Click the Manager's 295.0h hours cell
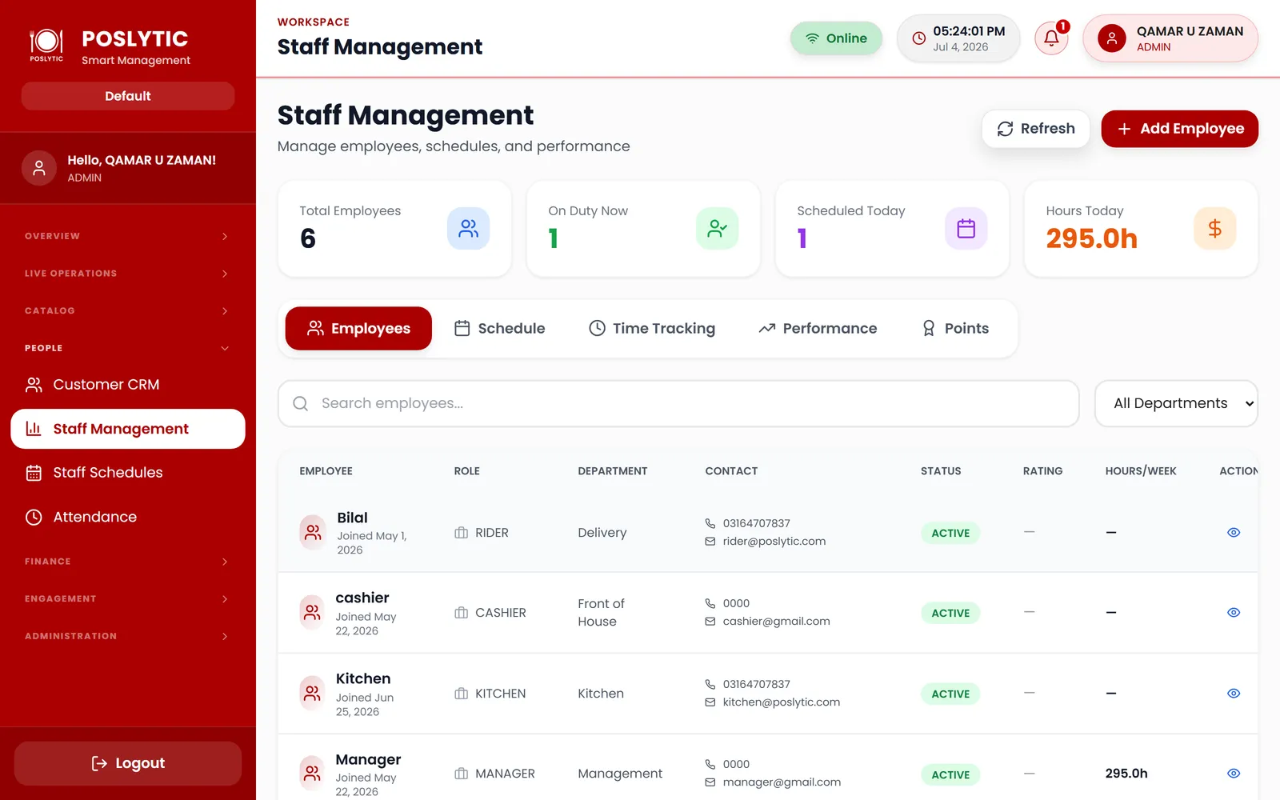The width and height of the screenshot is (1280, 800). pyautogui.click(x=1126, y=774)
